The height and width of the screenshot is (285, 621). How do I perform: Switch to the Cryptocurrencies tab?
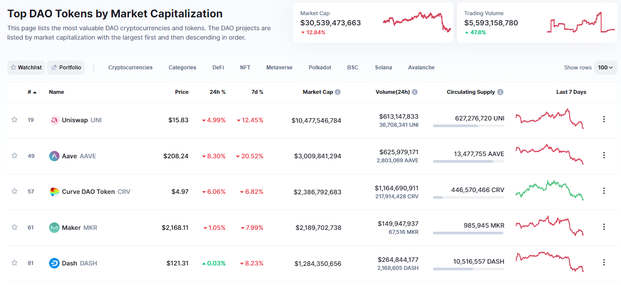click(131, 68)
